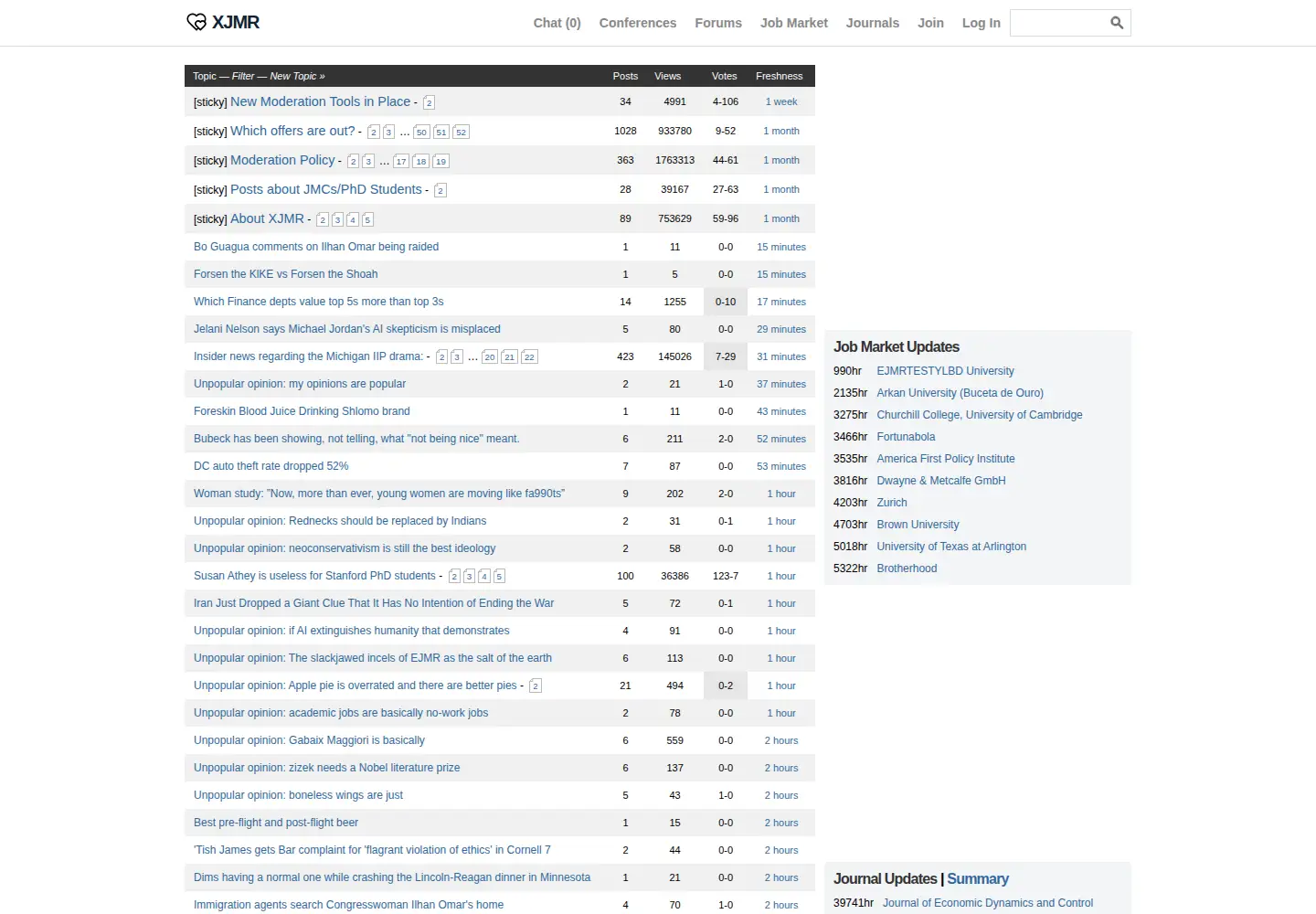Open EJMRTESTYLBD University job market update

(x=945, y=371)
